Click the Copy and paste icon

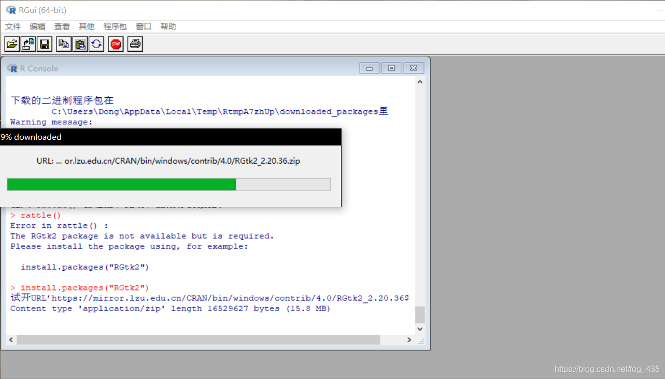96,44
